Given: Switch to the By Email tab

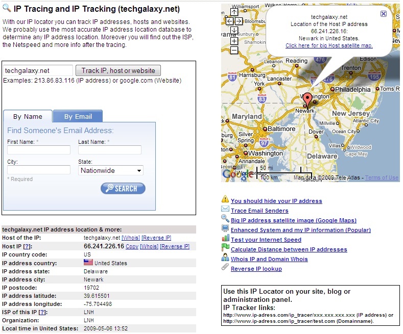Looking at the screenshot, I should (x=78, y=117).
